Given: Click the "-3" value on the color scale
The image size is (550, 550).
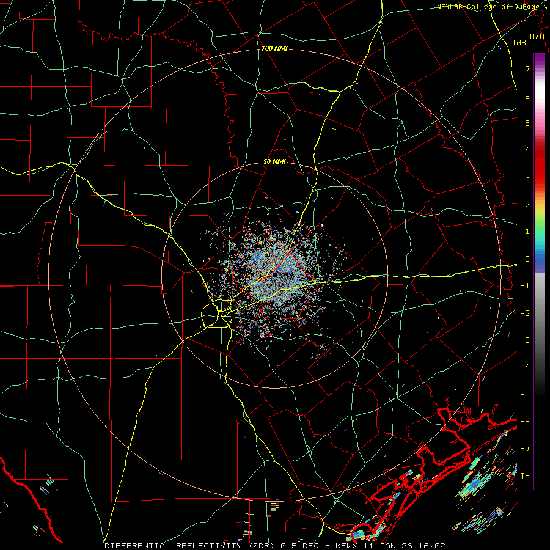Looking at the screenshot, I should point(525,340).
